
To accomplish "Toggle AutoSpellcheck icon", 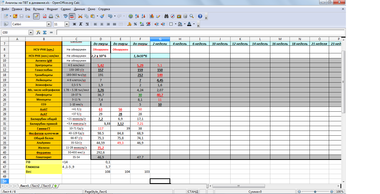I will [x=72, y=16].
